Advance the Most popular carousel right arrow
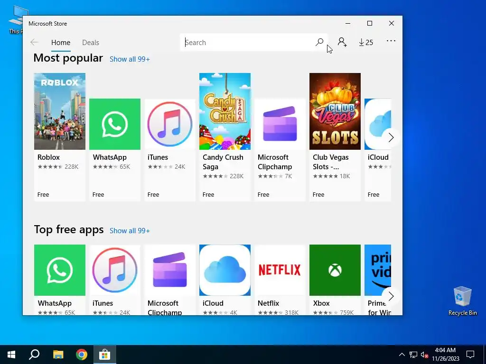Image resolution: width=486 pixels, height=364 pixels. 391,137
